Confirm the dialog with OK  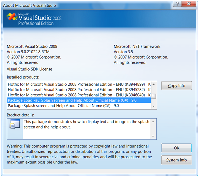[176, 148]
